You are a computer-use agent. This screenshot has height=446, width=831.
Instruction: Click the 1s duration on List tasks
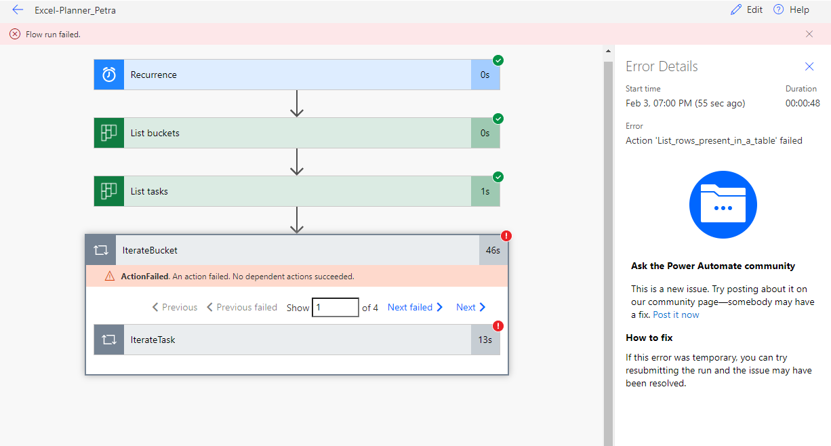(x=485, y=191)
